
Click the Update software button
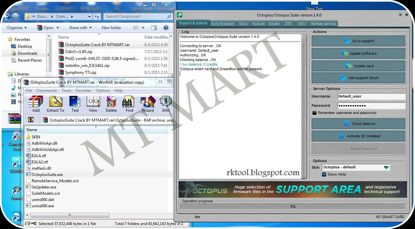click(358, 53)
